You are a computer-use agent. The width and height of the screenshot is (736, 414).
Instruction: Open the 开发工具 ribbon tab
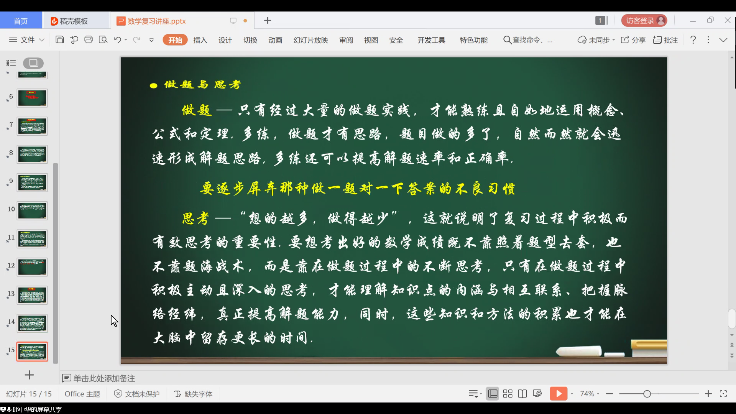(431, 40)
